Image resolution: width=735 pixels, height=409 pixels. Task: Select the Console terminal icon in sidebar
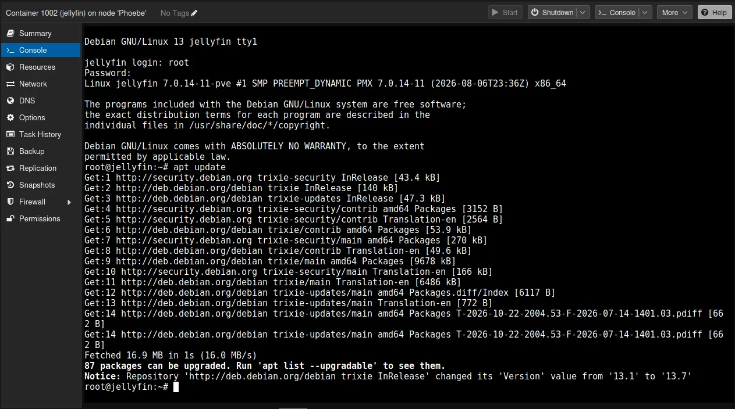point(10,50)
